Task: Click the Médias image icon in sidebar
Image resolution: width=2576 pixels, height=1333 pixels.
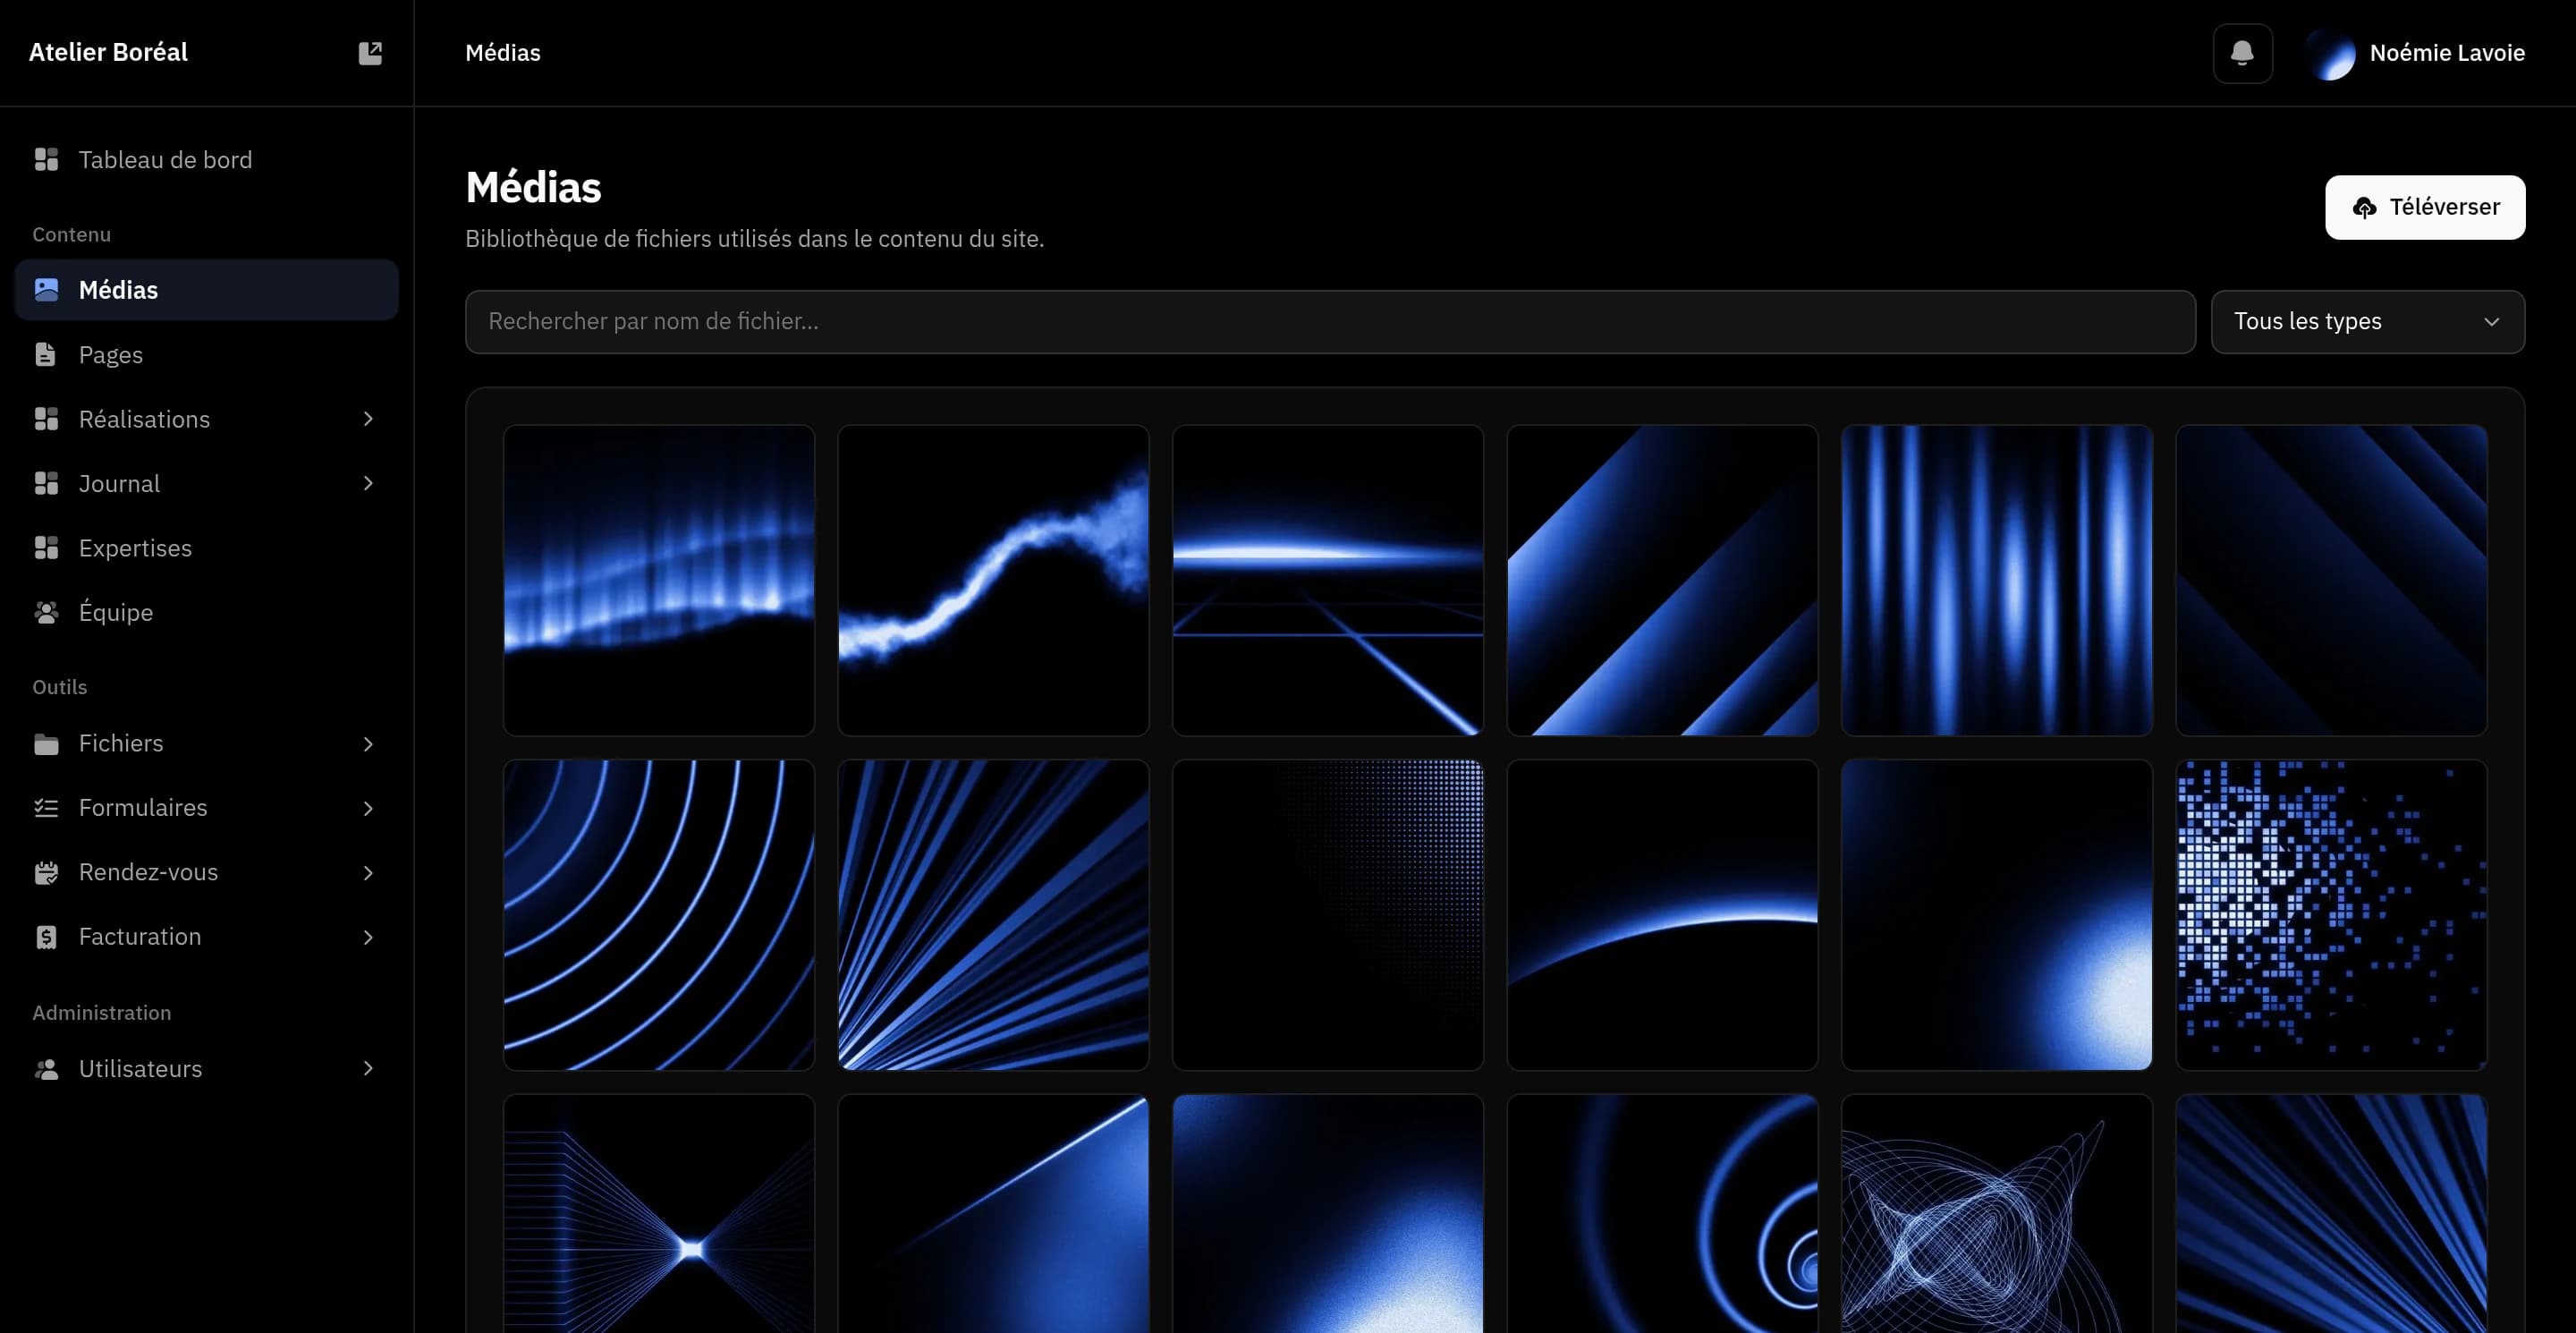Action: point(46,290)
